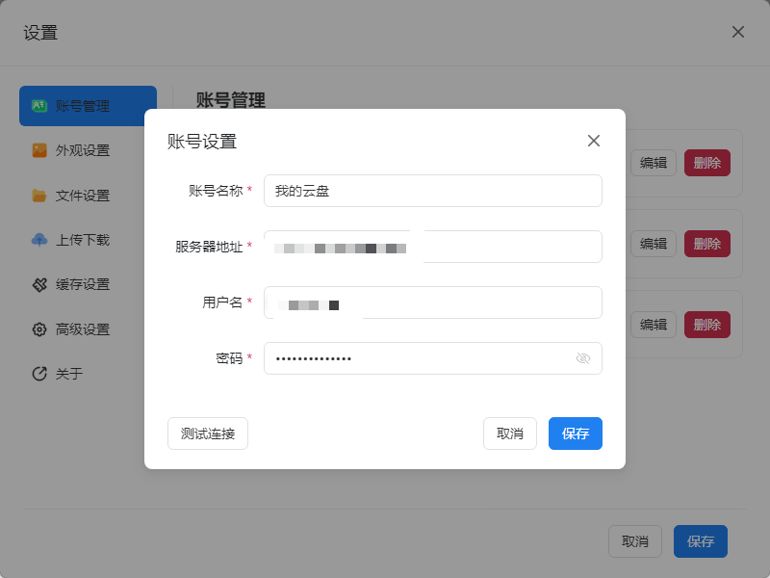The width and height of the screenshot is (770, 578).
Task: Click the 账号管理 heading text
Action: coord(231,100)
